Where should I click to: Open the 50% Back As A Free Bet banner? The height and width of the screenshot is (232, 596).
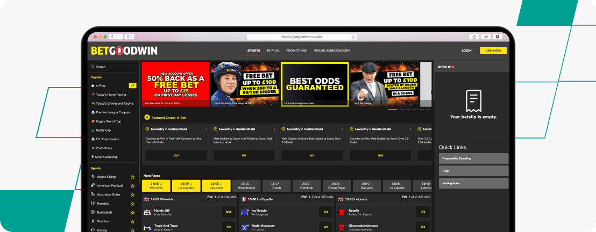(175, 84)
